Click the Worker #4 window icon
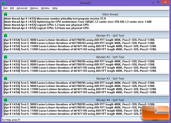This screenshot has width=171, height=123. [6, 100]
